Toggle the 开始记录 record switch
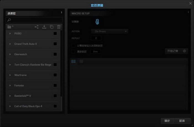The height and width of the screenshot is (127, 194). tap(185, 51)
